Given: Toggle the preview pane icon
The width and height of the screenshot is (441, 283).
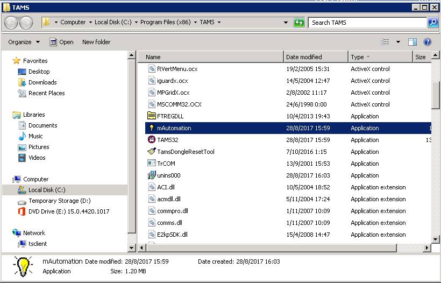Looking at the screenshot, I should coord(412,42).
